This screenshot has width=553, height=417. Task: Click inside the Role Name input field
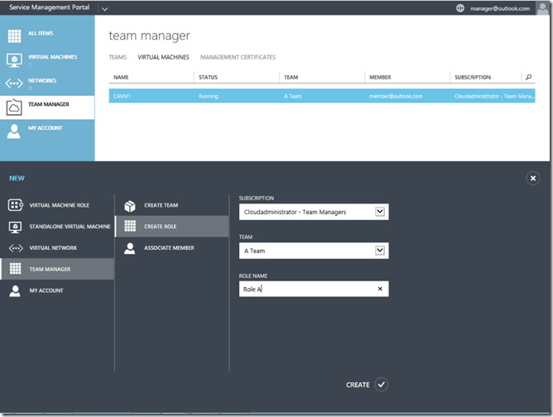point(306,289)
